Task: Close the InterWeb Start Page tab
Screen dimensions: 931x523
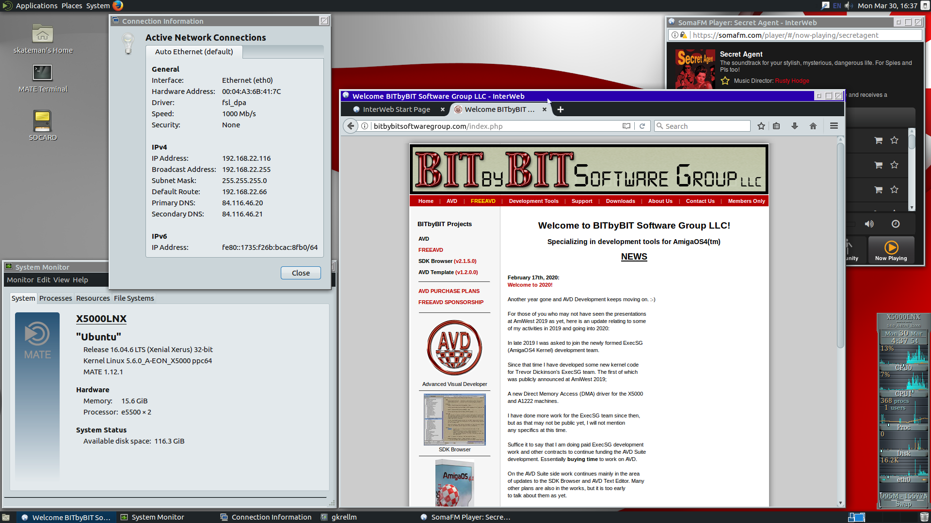Action: pos(442,109)
